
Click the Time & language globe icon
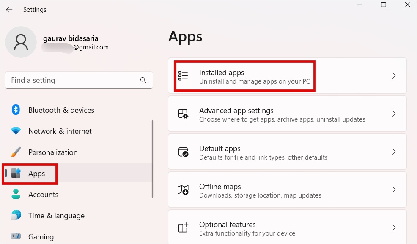click(16, 216)
